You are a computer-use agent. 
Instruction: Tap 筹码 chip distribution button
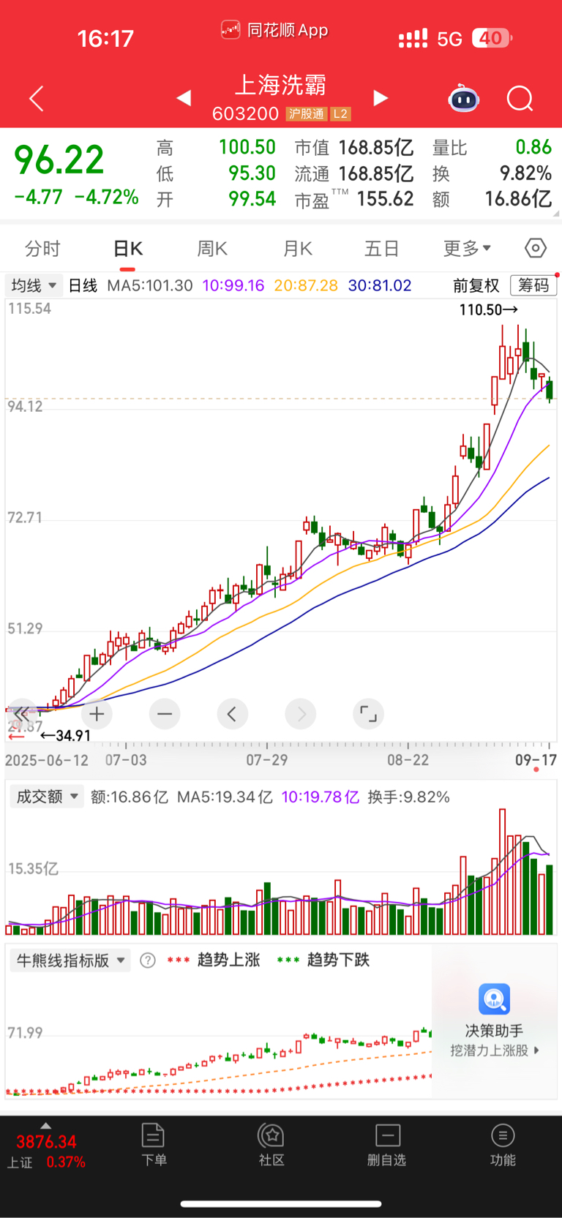[x=533, y=285]
